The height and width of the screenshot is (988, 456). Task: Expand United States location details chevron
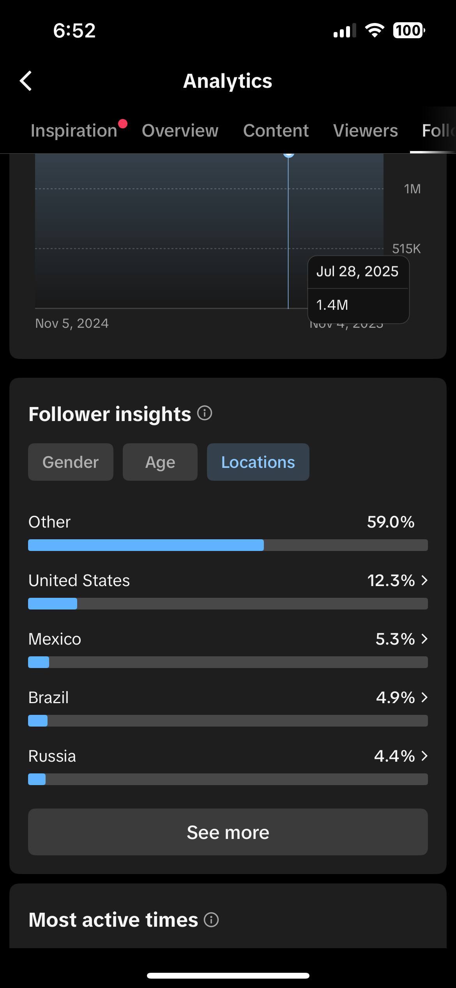(424, 580)
